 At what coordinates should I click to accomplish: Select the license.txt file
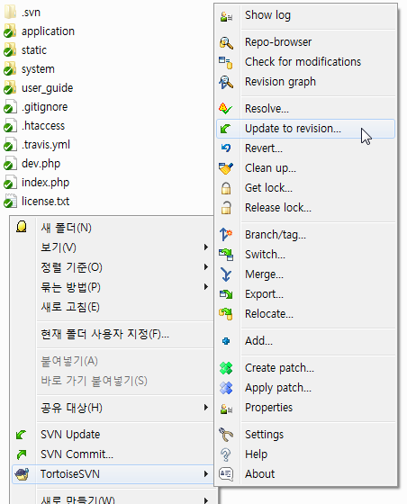pos(36,202)
